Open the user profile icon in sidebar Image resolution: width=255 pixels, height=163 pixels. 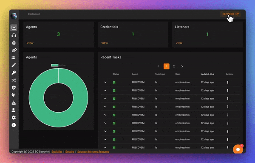pyautogui.click(x=14, y=110)
